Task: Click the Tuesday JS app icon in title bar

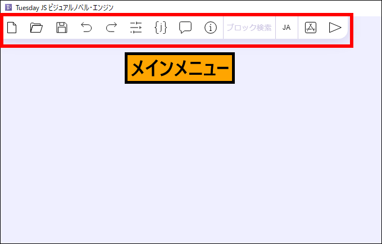Action: point(8,8)
